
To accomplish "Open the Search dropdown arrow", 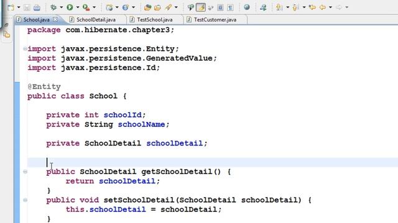I will [x=176, y=7].
